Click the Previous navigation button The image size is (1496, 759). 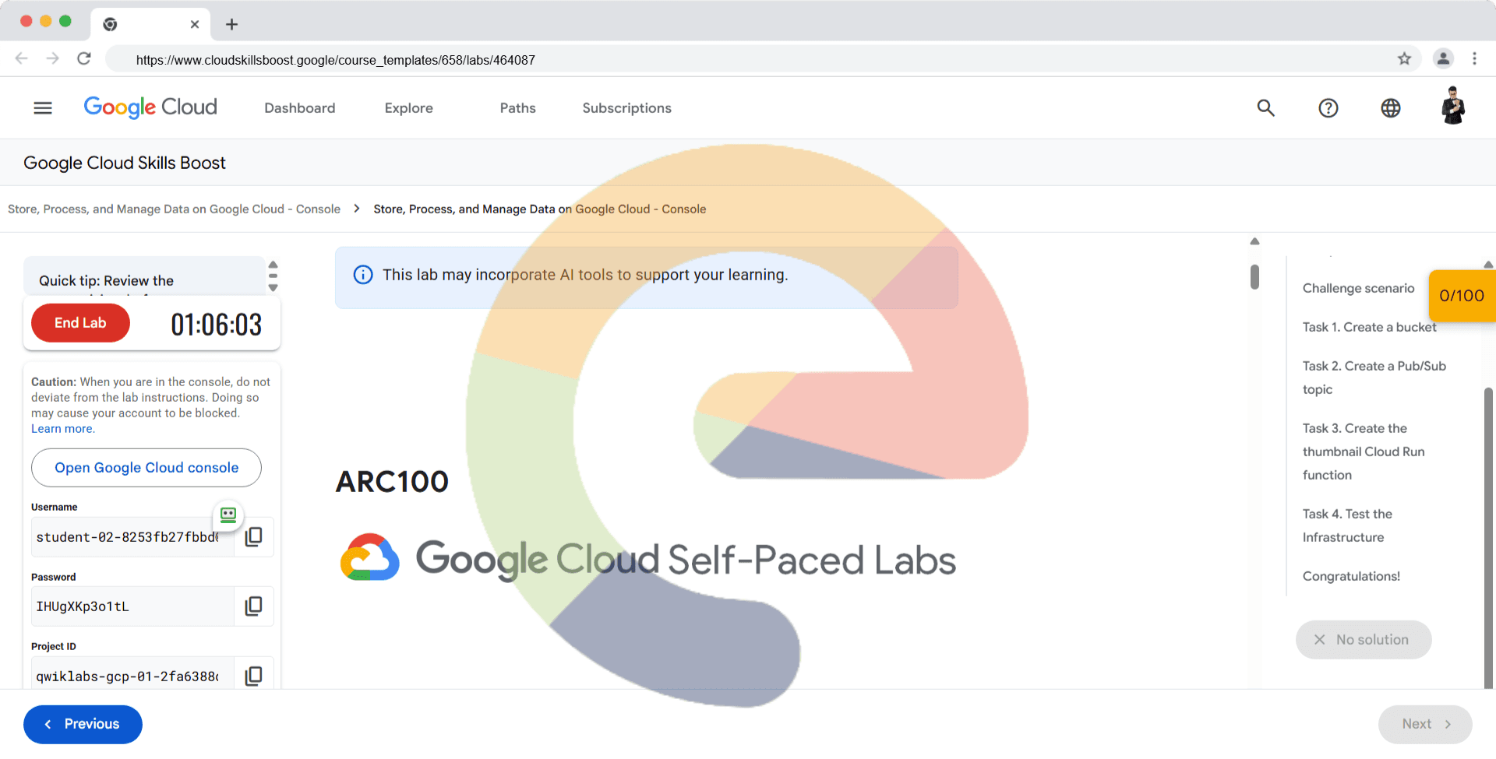[x=83, y=724]
